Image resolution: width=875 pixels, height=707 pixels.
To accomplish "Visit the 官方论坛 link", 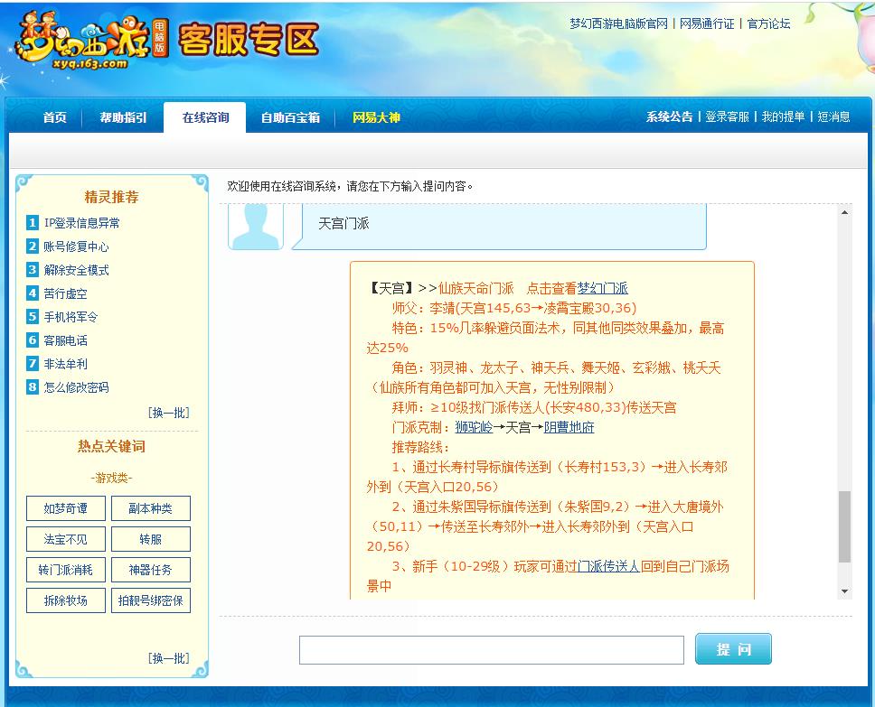I will coord(768,24).
